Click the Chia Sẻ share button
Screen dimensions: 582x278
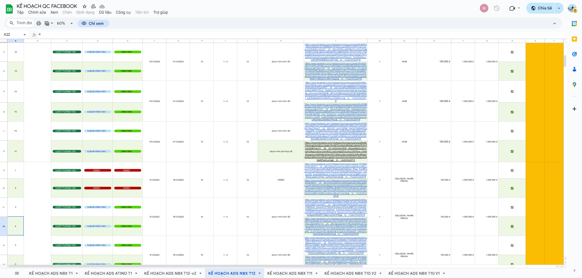[x=541, y=8]
